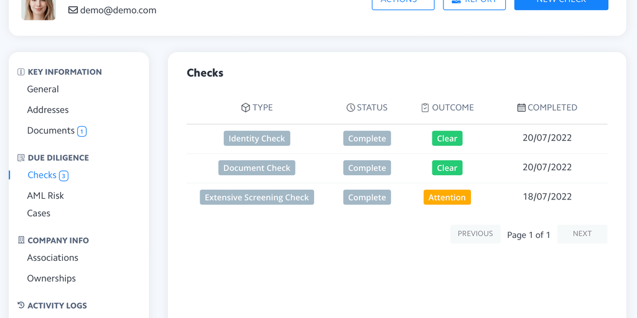Click the envelope icon beside demo@demo.com
The image size is (637, 318).
coord(73,10)
